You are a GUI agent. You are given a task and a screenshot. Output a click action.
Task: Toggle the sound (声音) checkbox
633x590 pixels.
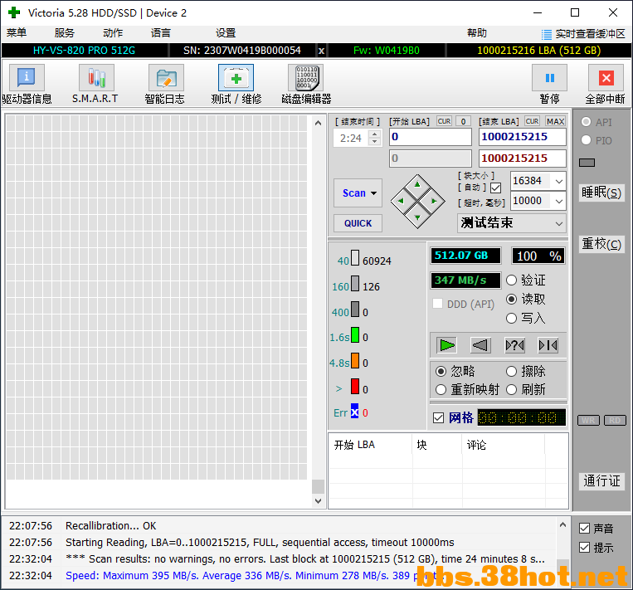(x=584, y=529)
